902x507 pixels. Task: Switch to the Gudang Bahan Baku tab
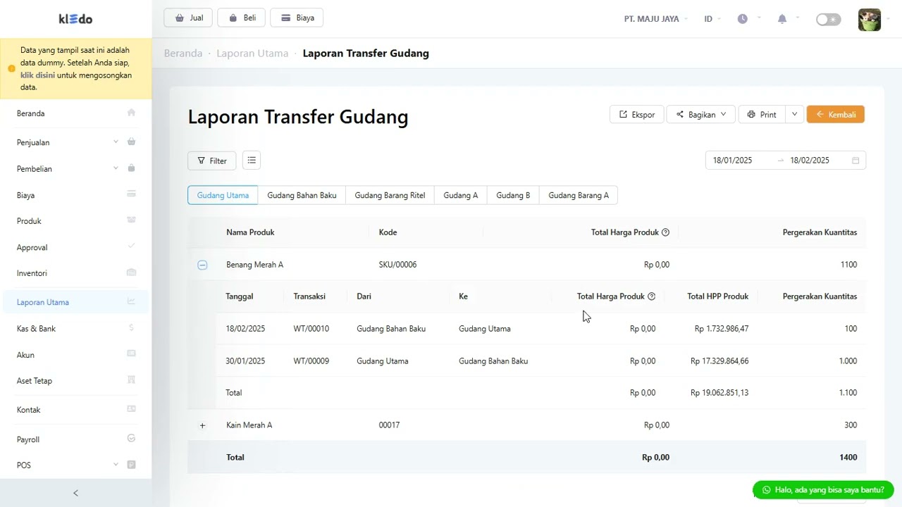(302, 195)
